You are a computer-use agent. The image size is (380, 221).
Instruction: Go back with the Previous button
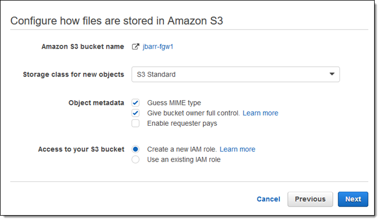click(310, 199)
